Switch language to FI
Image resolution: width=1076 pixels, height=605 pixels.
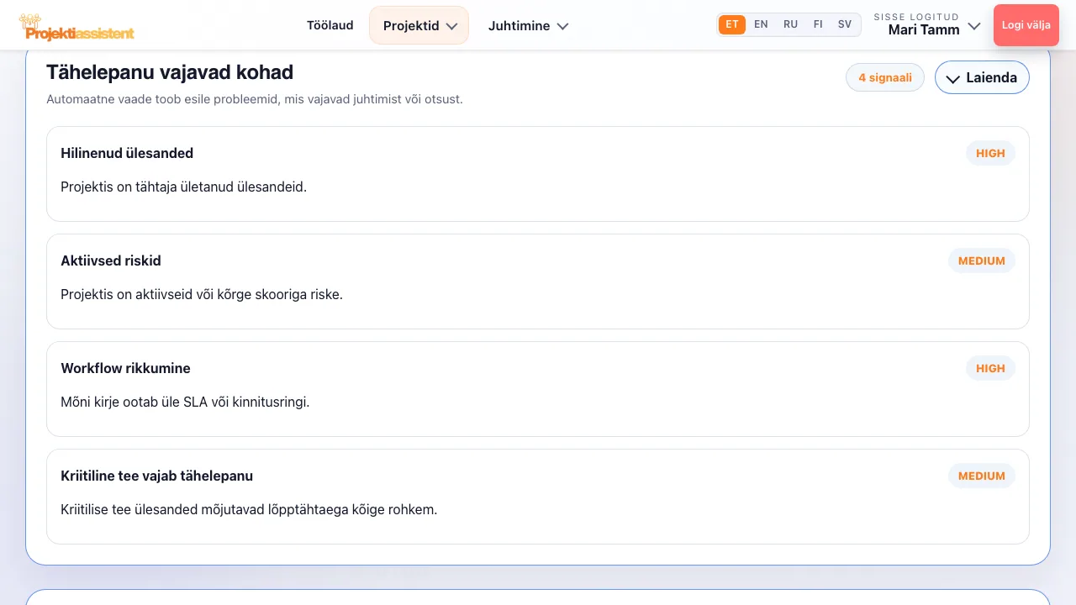pyautogui.click(x=818, y=24)
